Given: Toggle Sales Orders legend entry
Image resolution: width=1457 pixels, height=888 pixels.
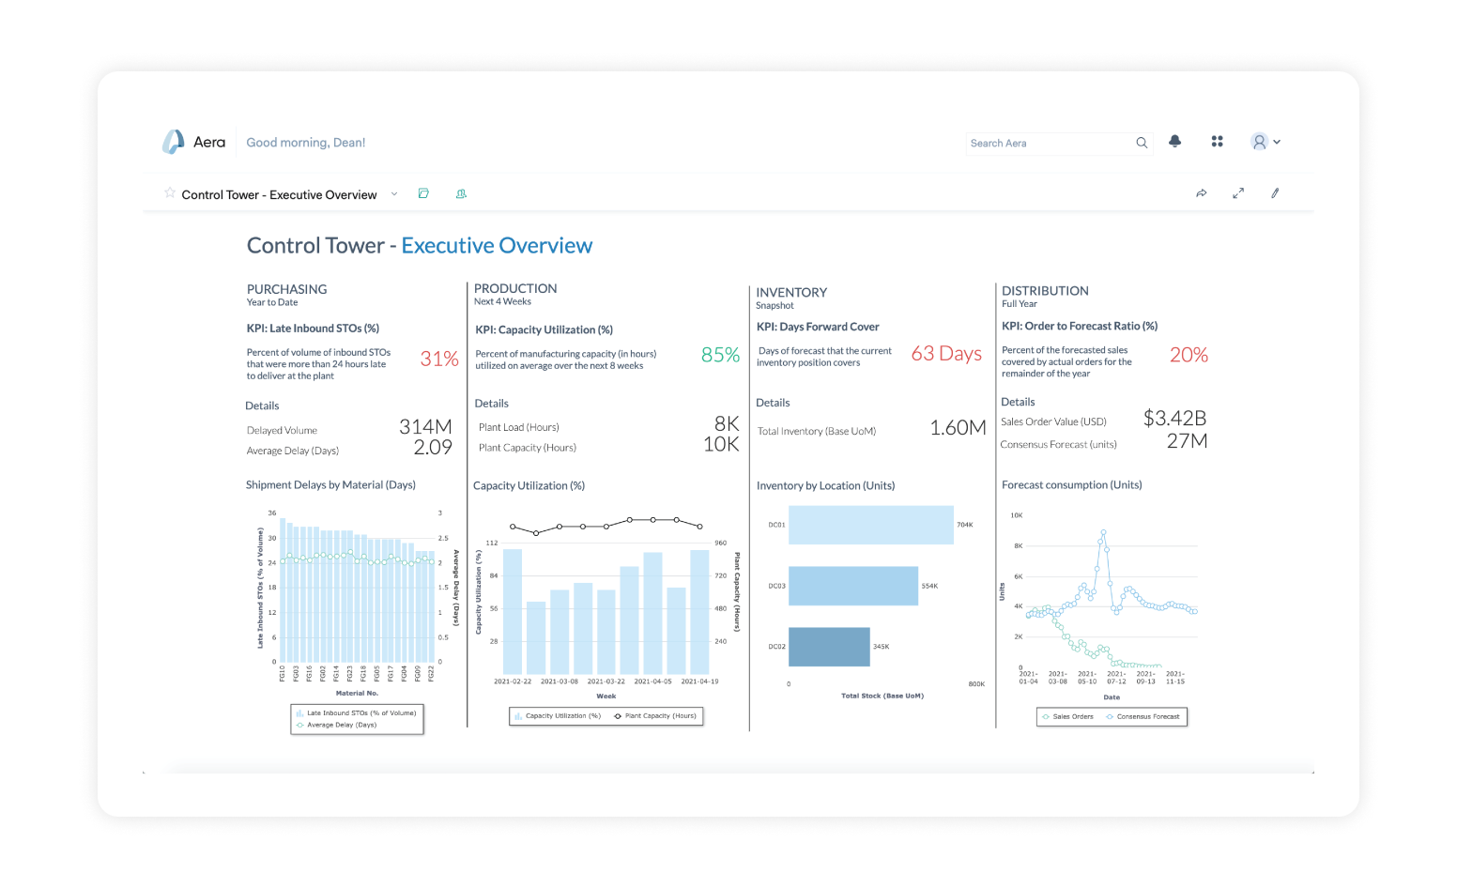Looking at the screenshot, I should click(1067, 716).
